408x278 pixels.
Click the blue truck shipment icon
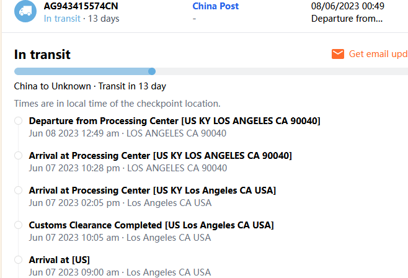click(x=25, y=11)
